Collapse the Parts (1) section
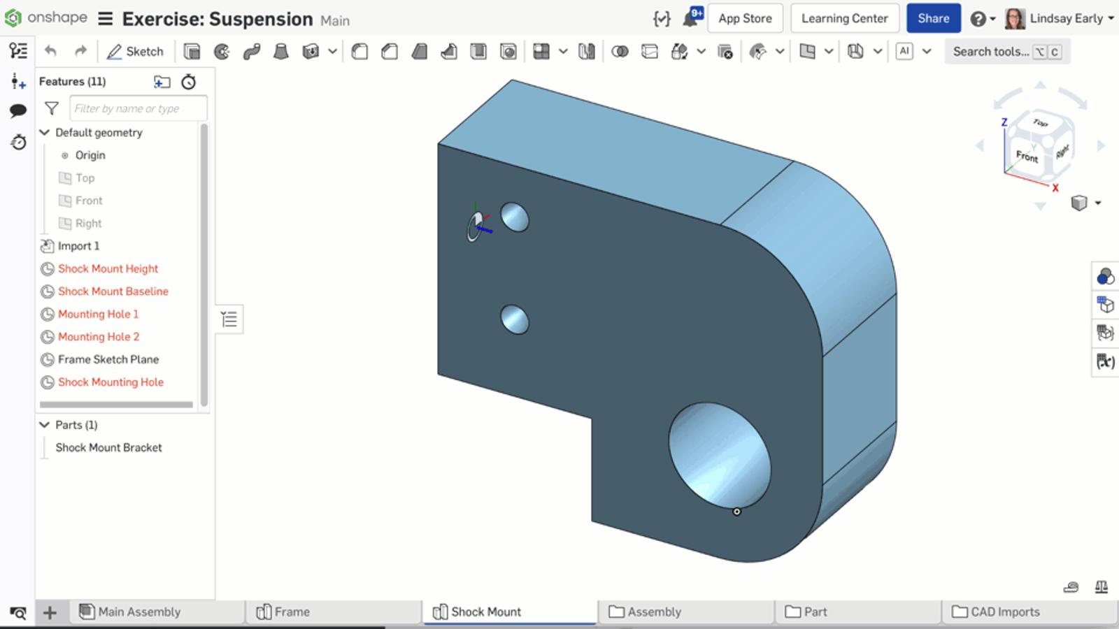This screenshot has height=629, width=1119. click(45, 425)
